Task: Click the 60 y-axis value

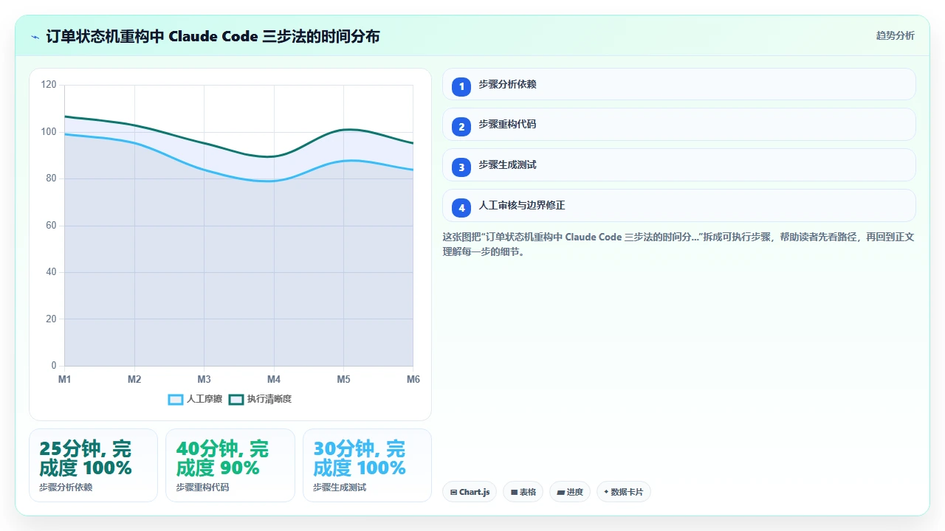Action: (x=51, y=226)
